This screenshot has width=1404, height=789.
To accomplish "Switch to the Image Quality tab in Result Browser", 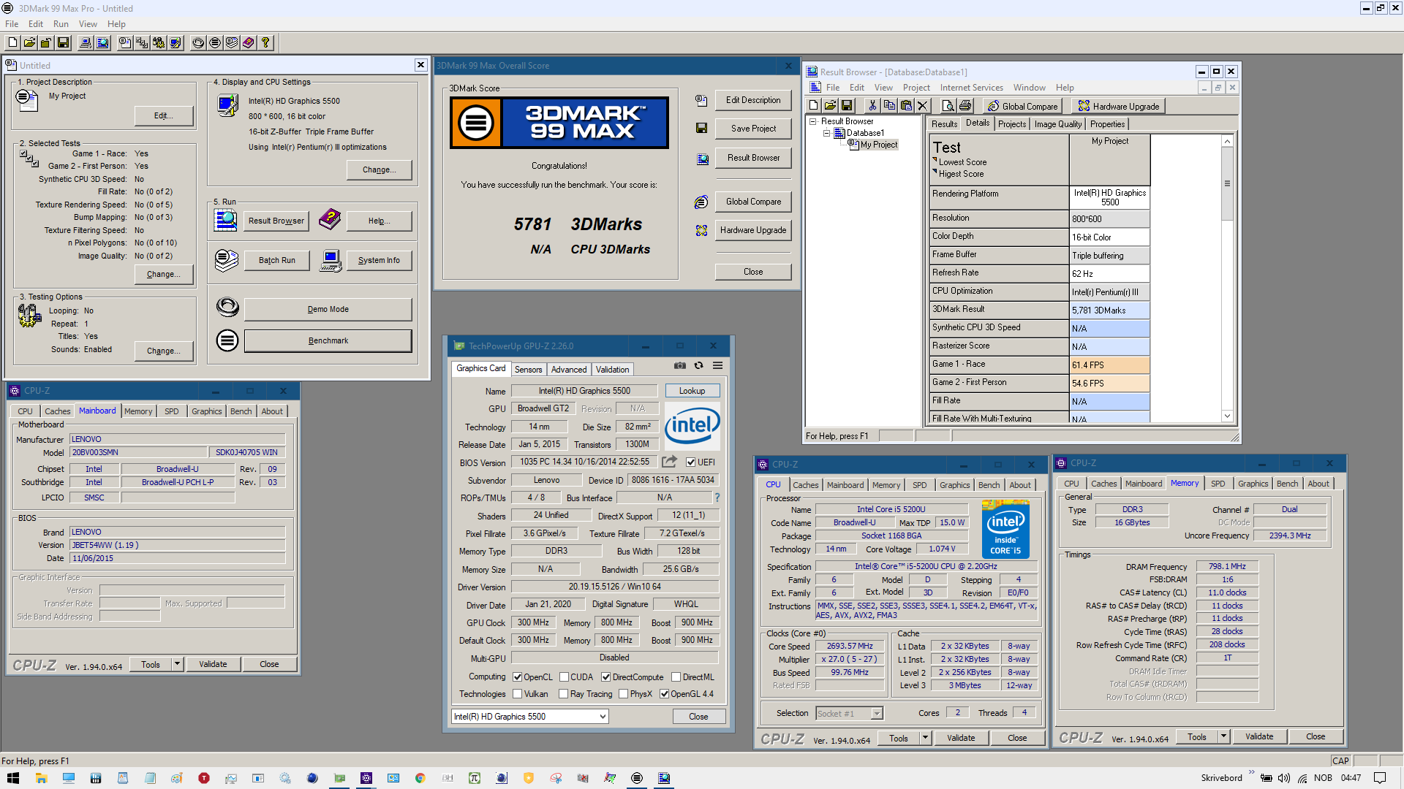I will click(1057, 124).
